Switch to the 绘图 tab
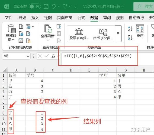The height and width of the screenshot is (135, 154). [48, 18]
